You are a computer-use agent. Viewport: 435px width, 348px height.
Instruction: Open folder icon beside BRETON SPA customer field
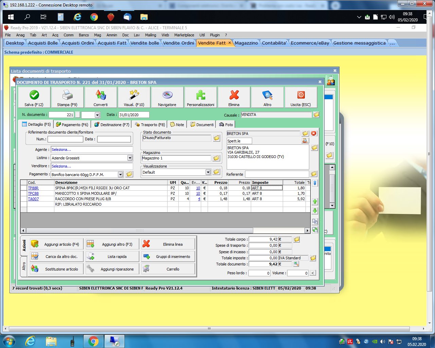305,134
